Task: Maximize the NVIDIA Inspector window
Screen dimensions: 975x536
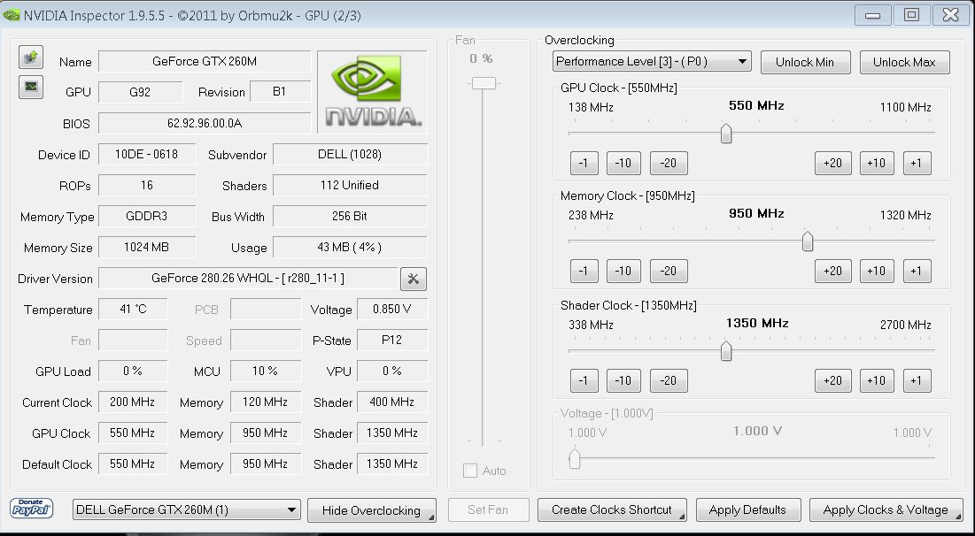Action: coord(911,15)
